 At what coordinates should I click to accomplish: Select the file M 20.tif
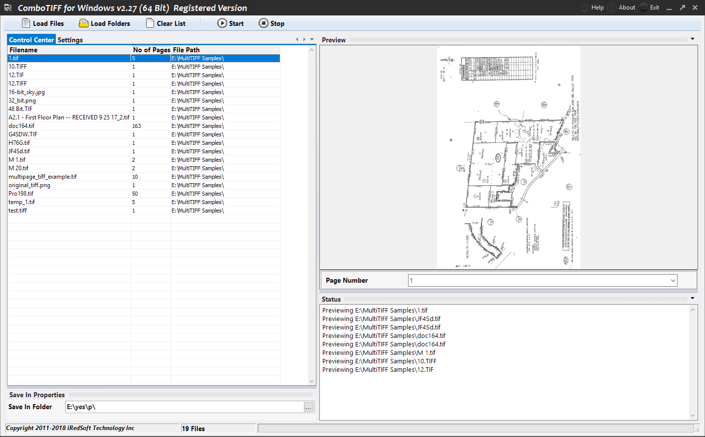[143, 168]
